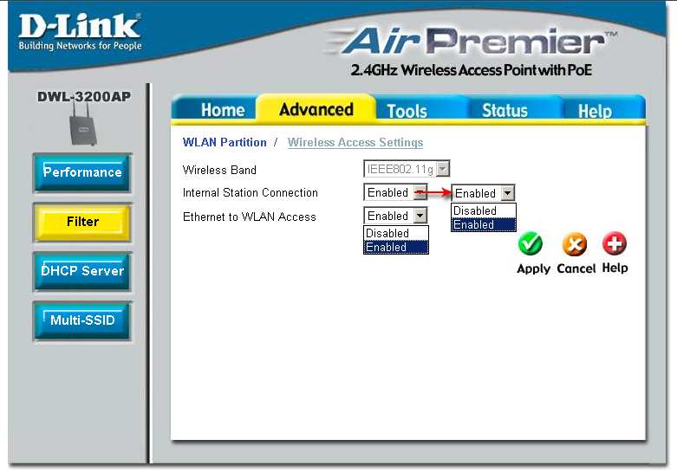Click the Cancel text label
Viewport: 677px width, 472px height.
pos(576,268)
